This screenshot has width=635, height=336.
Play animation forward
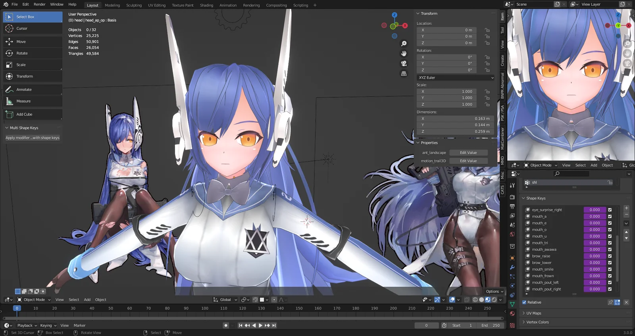tap(260, 325)
